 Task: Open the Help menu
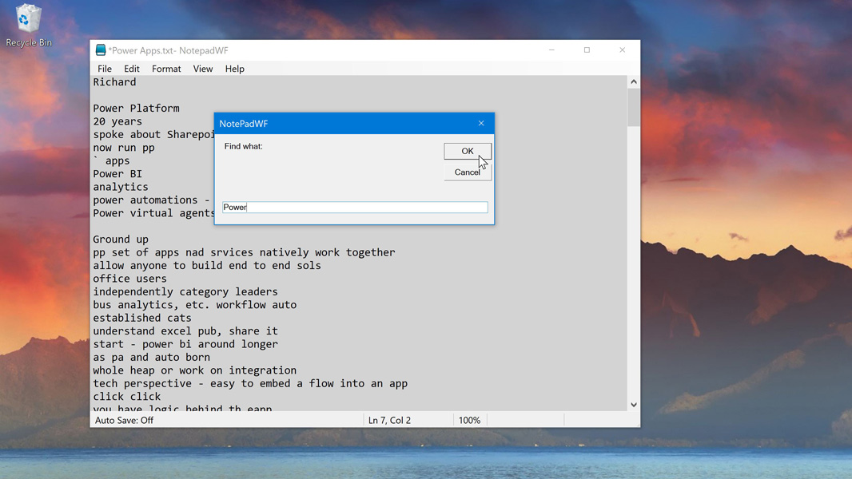click(x=234, y=69)
